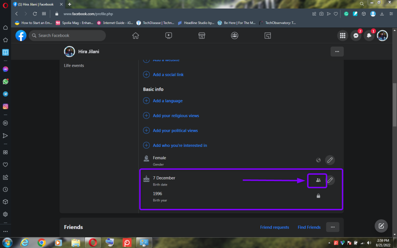Open the Marketplace icon

[x=202, y=36]
